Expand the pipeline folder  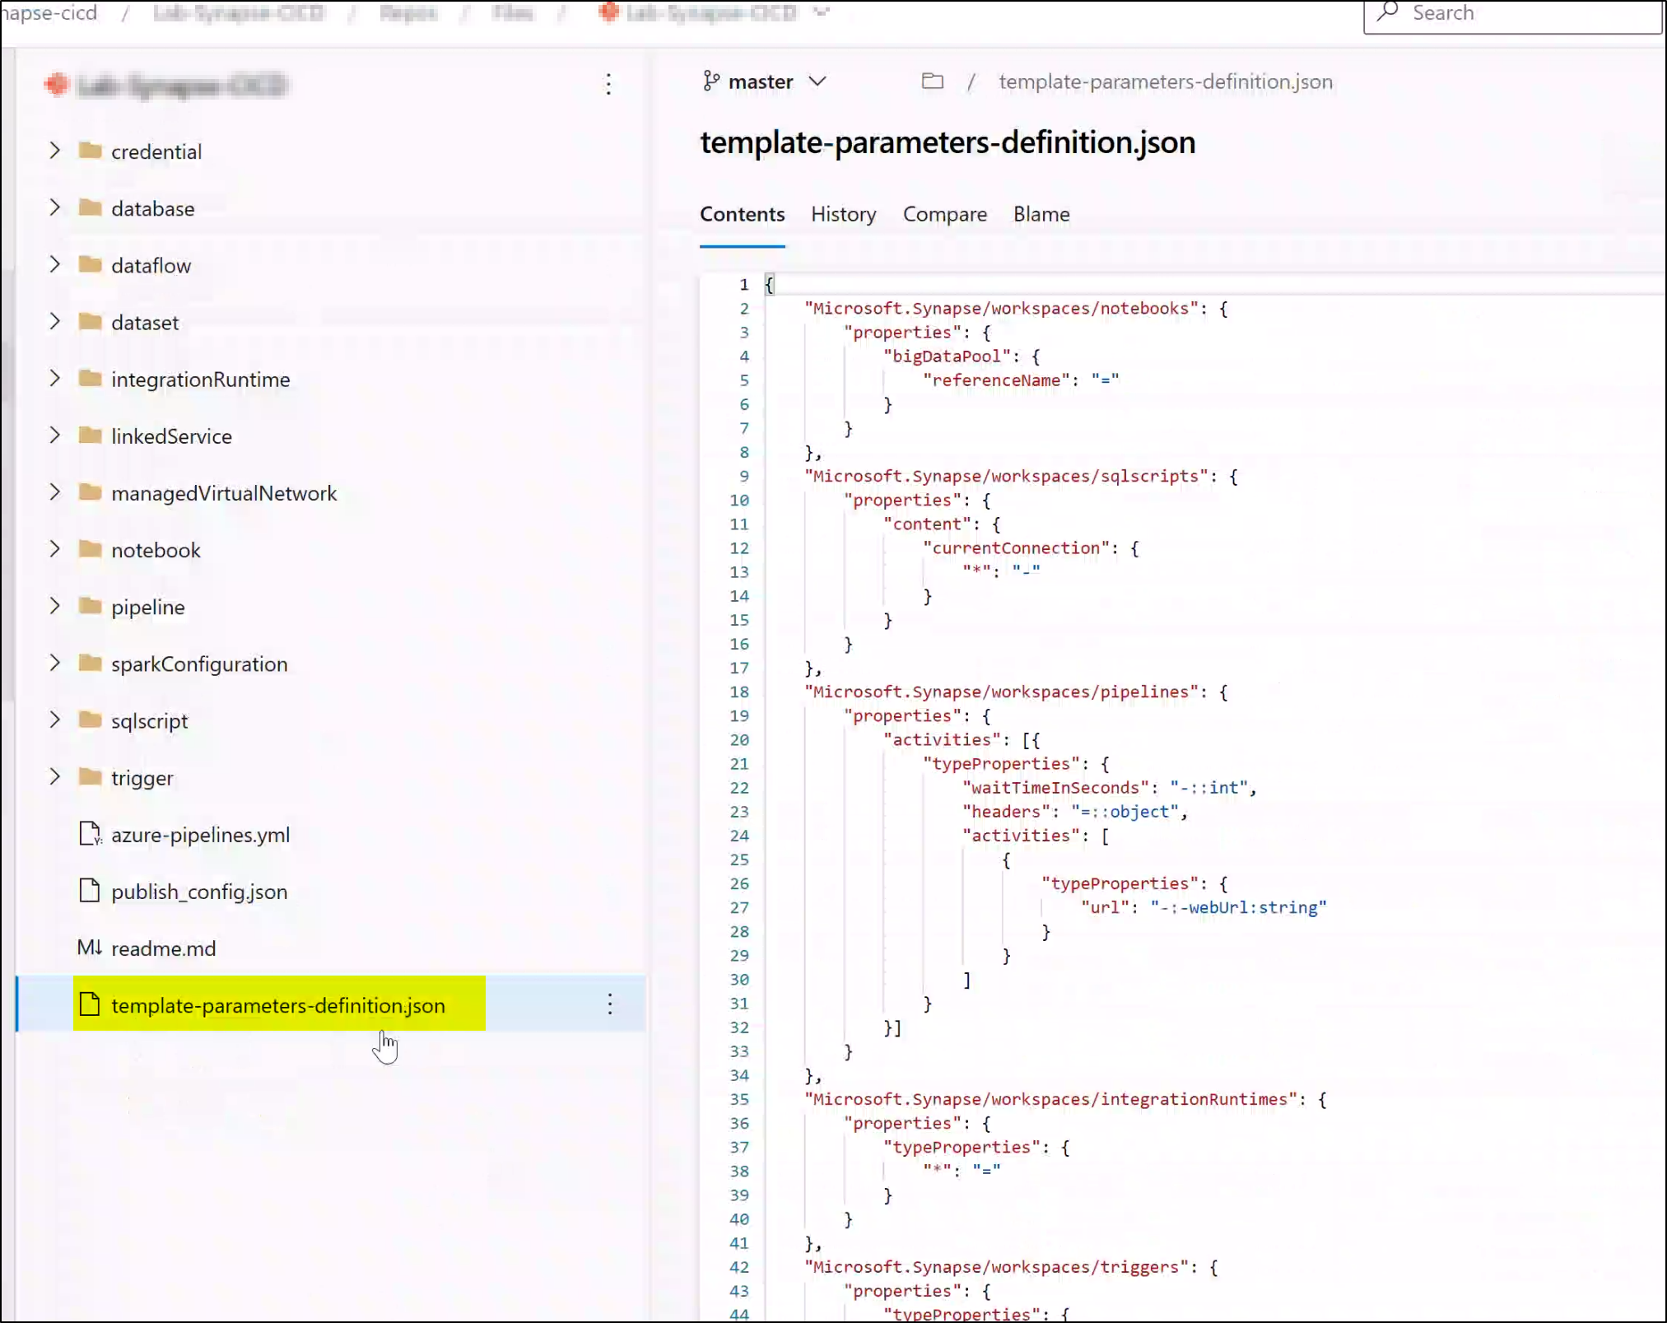53,606
